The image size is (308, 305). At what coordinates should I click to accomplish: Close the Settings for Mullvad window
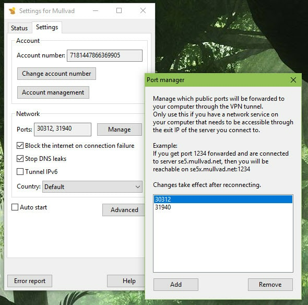coord(143,10)
